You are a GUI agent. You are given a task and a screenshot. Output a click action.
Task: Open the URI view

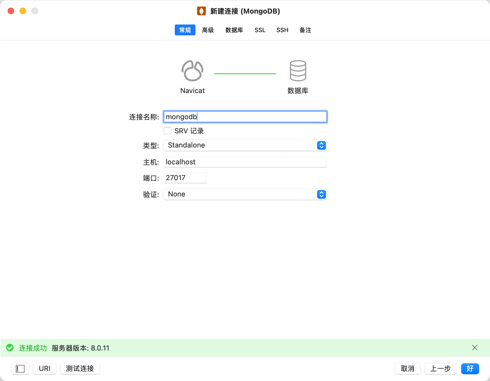pos(44,369)
